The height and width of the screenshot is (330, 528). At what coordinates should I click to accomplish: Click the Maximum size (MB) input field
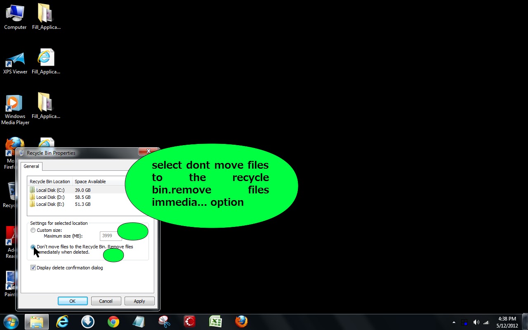click(x=110, y=236)
